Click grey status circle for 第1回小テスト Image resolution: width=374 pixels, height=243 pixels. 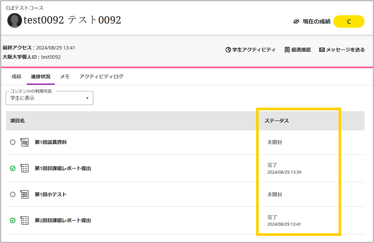coord(13,194)
